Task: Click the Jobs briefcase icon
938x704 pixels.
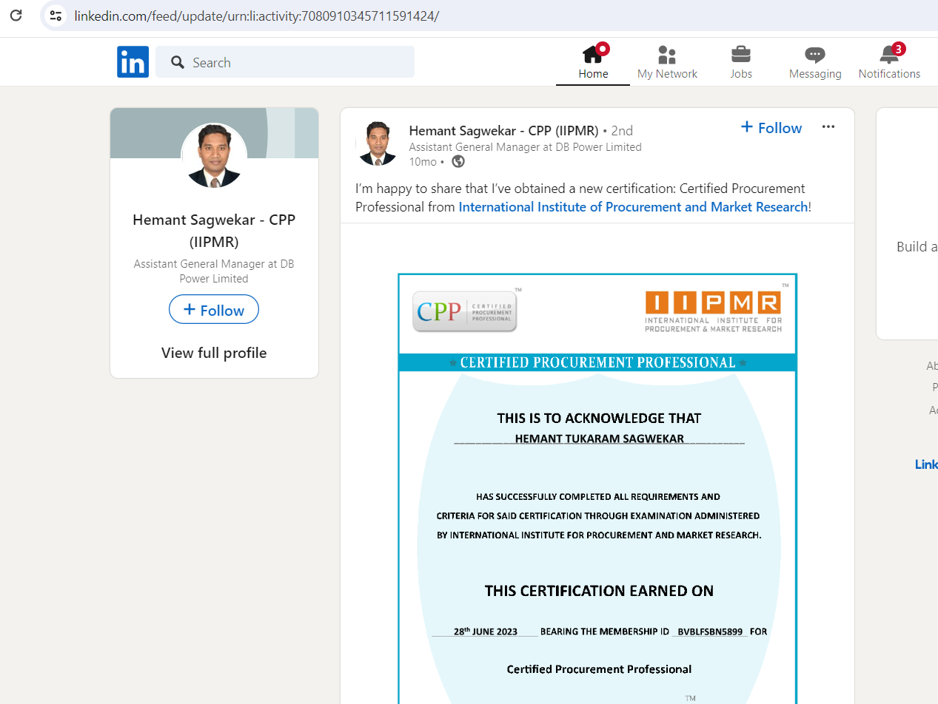Action: (x=741, y=55)
